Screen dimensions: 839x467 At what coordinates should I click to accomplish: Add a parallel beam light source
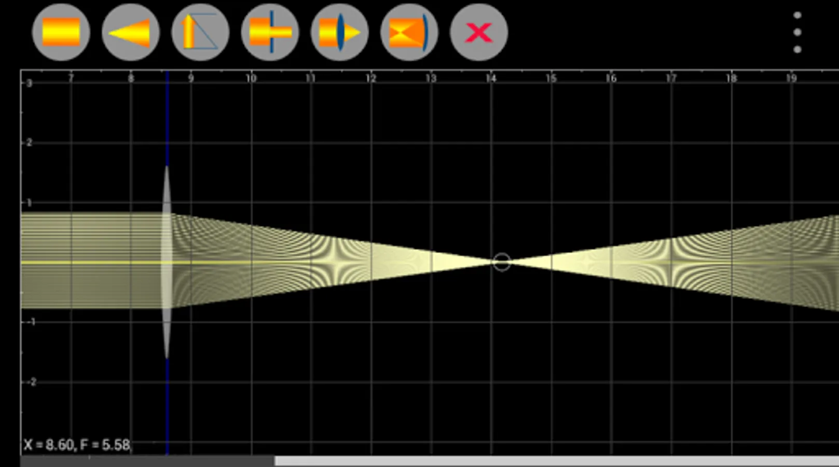[x=61, y=32]
